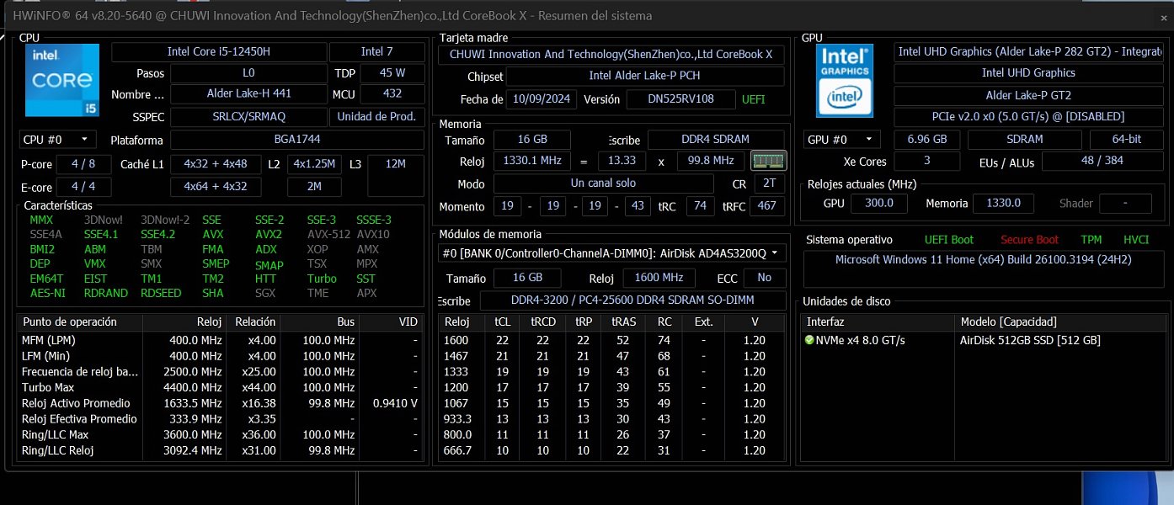The width and height of the screenshot is (1174, 505).
Task: Select the 1467 timing row
Action: pos(612,356)
